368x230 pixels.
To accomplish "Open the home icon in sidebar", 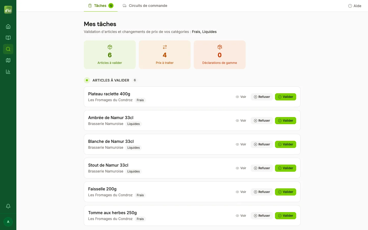I will (x=8, y=27).
